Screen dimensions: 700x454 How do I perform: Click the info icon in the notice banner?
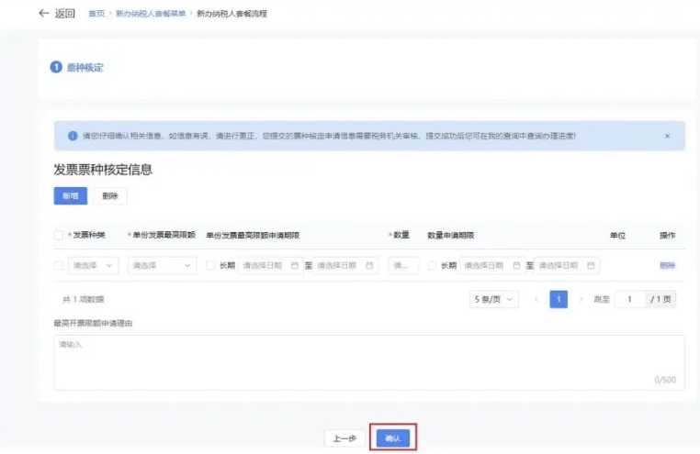(73, 136)
